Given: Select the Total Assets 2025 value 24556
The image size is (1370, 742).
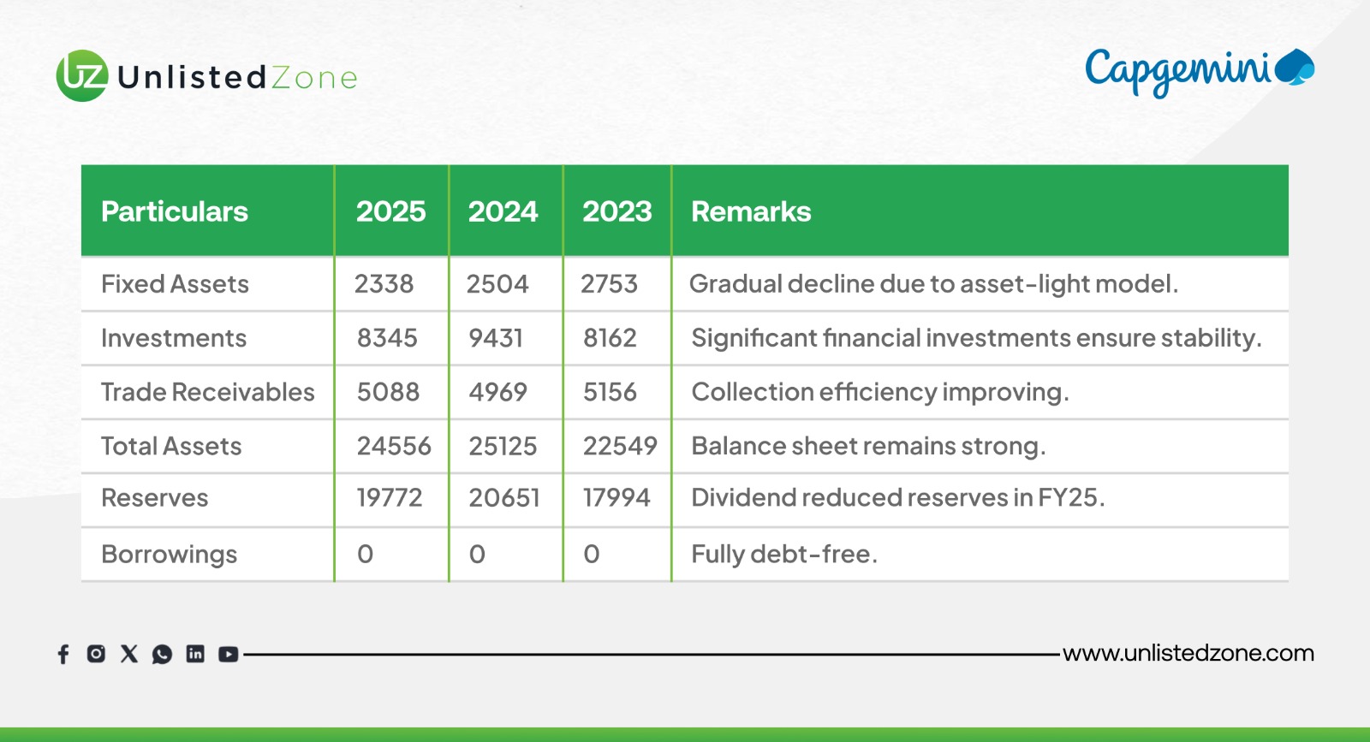Looking at the screenshot, I should (x=394, y=446).
